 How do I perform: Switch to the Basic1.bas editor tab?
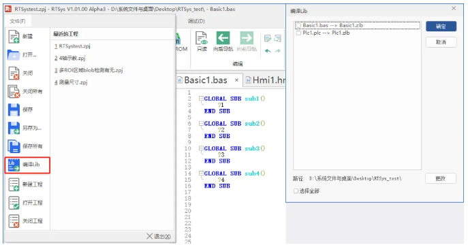(205, 80)
